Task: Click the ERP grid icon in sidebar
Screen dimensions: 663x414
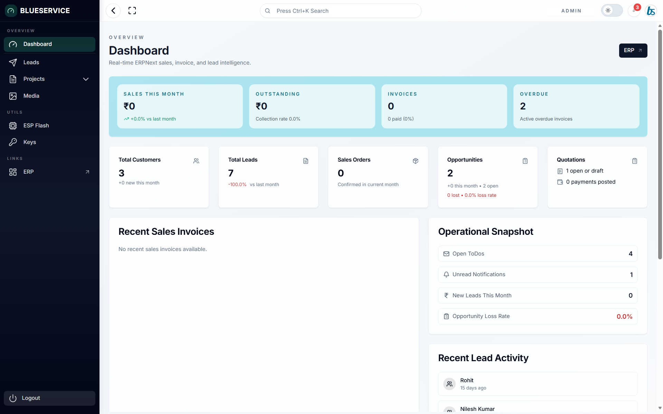Action: click(x=13, y=172)
